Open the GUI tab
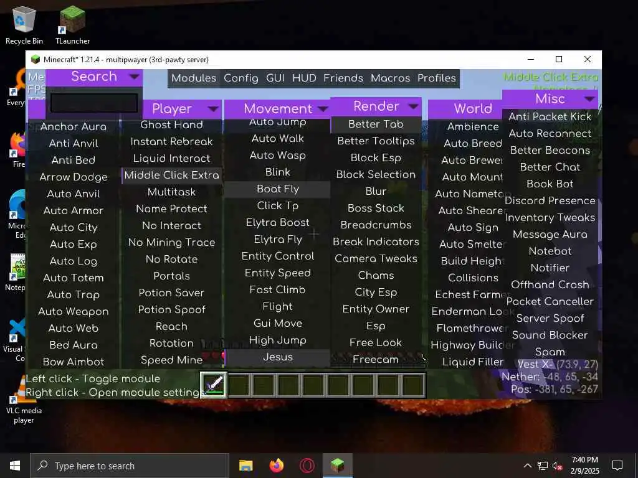This screenshot has width=638, height=478. [x=275, y=78]
